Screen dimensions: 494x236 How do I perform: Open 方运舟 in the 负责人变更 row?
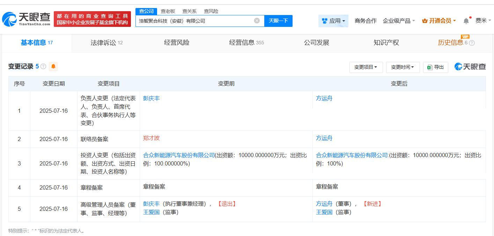click(x=324, y=98)
